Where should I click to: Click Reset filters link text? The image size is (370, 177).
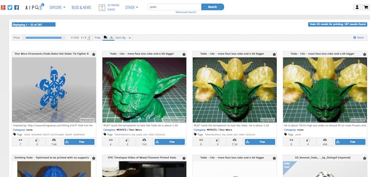coord(360,38)
